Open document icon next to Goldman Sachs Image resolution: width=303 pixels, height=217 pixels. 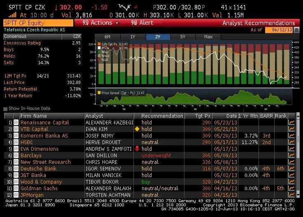click(16, 188)
